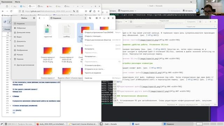Screen dimensions: 224x126
Task: Choose Установить как фон…
Action: coord(103,65)
